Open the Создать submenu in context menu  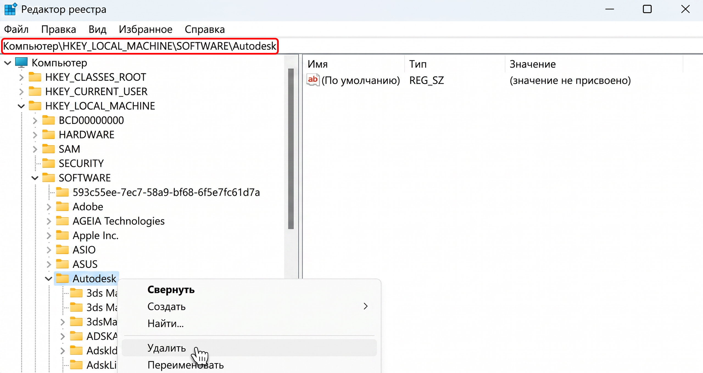pyautogui.click(x=249, y=306)
